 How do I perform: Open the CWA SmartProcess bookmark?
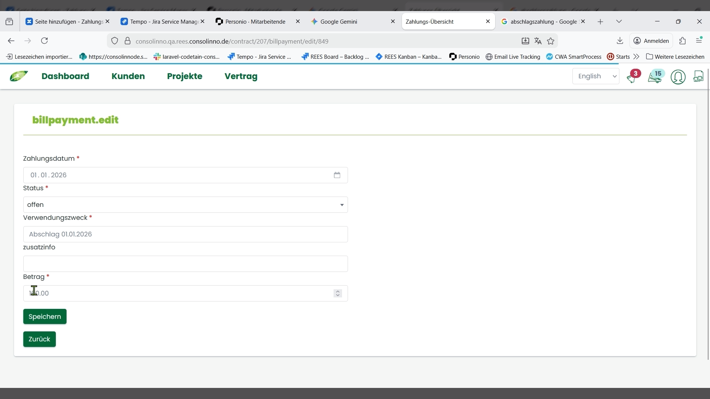click(574, 57)
